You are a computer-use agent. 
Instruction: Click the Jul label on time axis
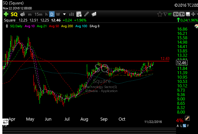[x=67, y=119]
